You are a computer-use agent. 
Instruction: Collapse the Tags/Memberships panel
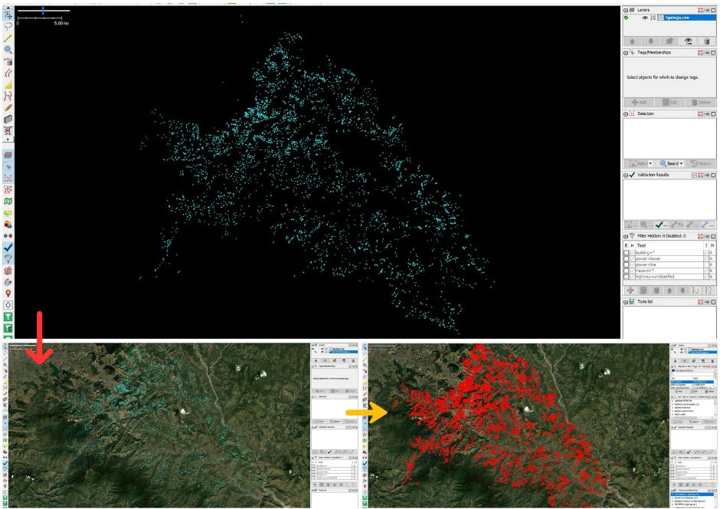[626, 52]
